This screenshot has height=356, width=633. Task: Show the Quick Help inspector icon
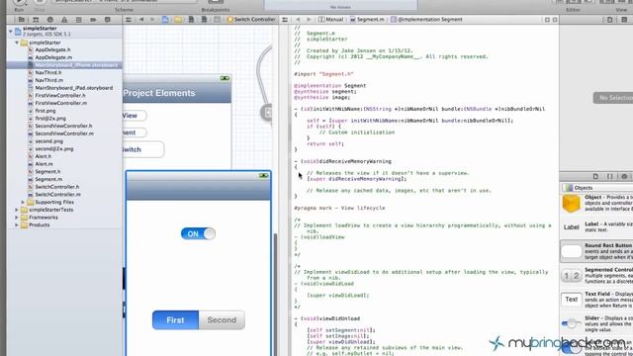pos(624,20)
